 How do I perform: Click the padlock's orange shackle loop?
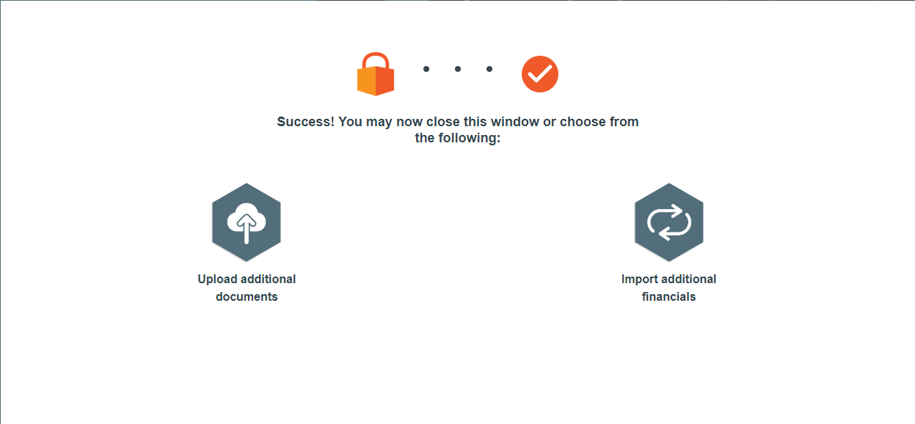pos(376,60)
